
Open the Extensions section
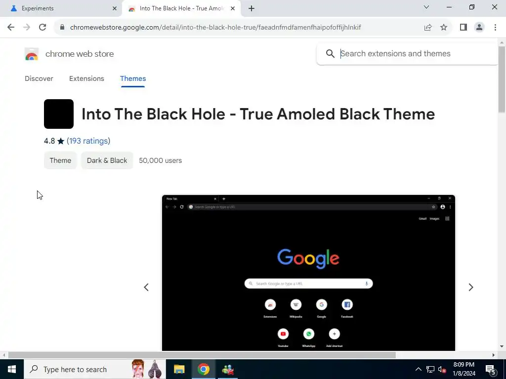[x=86, y=78]
